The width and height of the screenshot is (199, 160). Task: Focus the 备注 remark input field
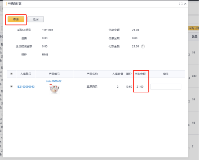pos(166,87)
